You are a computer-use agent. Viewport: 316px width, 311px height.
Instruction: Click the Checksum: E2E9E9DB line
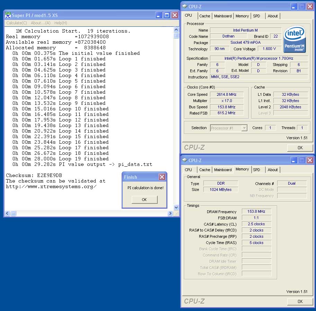click(34, 175)
